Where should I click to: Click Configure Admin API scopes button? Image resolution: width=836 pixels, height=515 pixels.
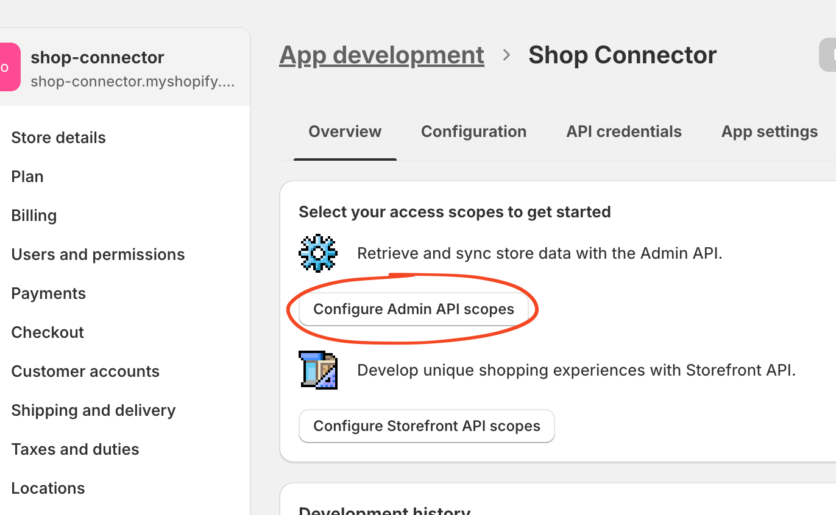(414, 309)
